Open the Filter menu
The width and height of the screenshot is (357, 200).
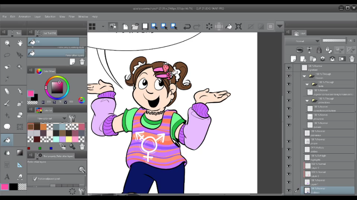(x=71, y=16)
